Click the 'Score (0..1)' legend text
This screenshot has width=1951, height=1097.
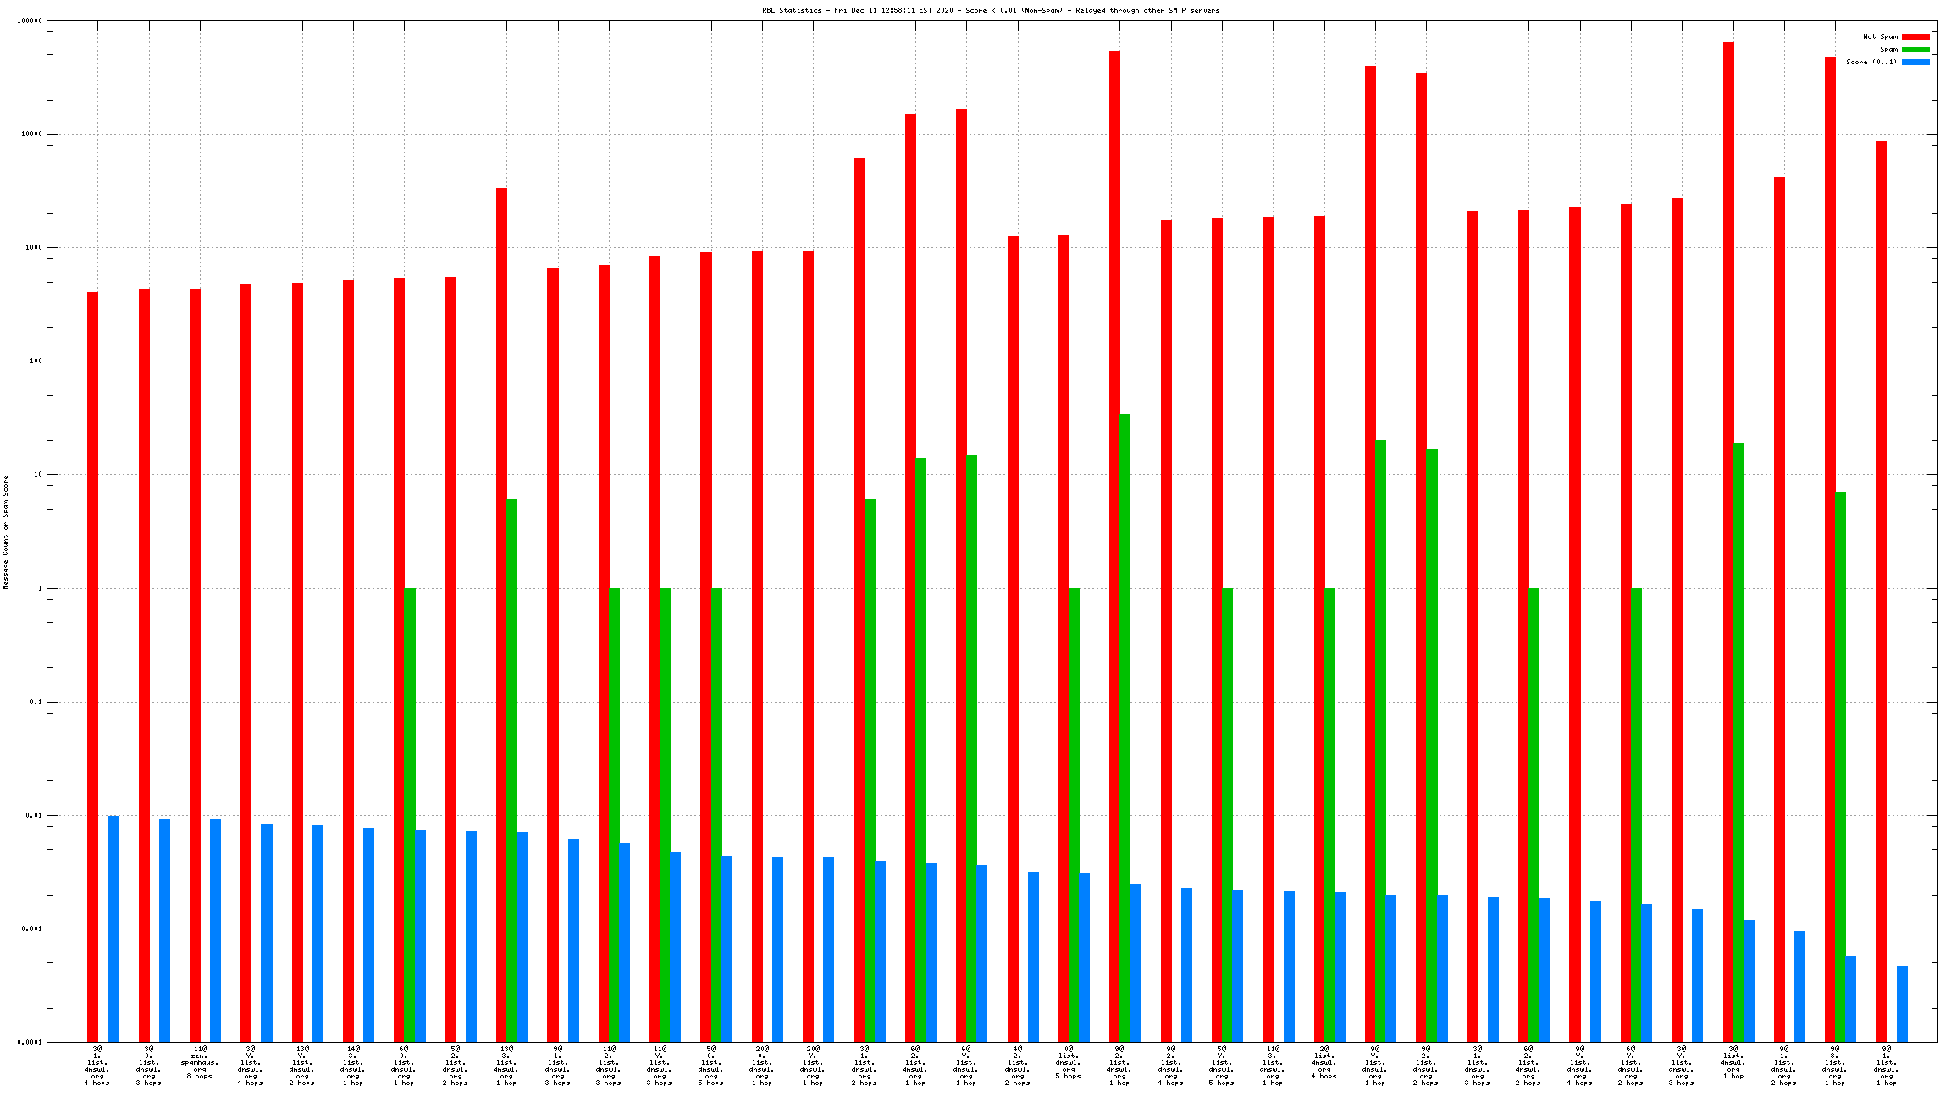pos(1871,62)
